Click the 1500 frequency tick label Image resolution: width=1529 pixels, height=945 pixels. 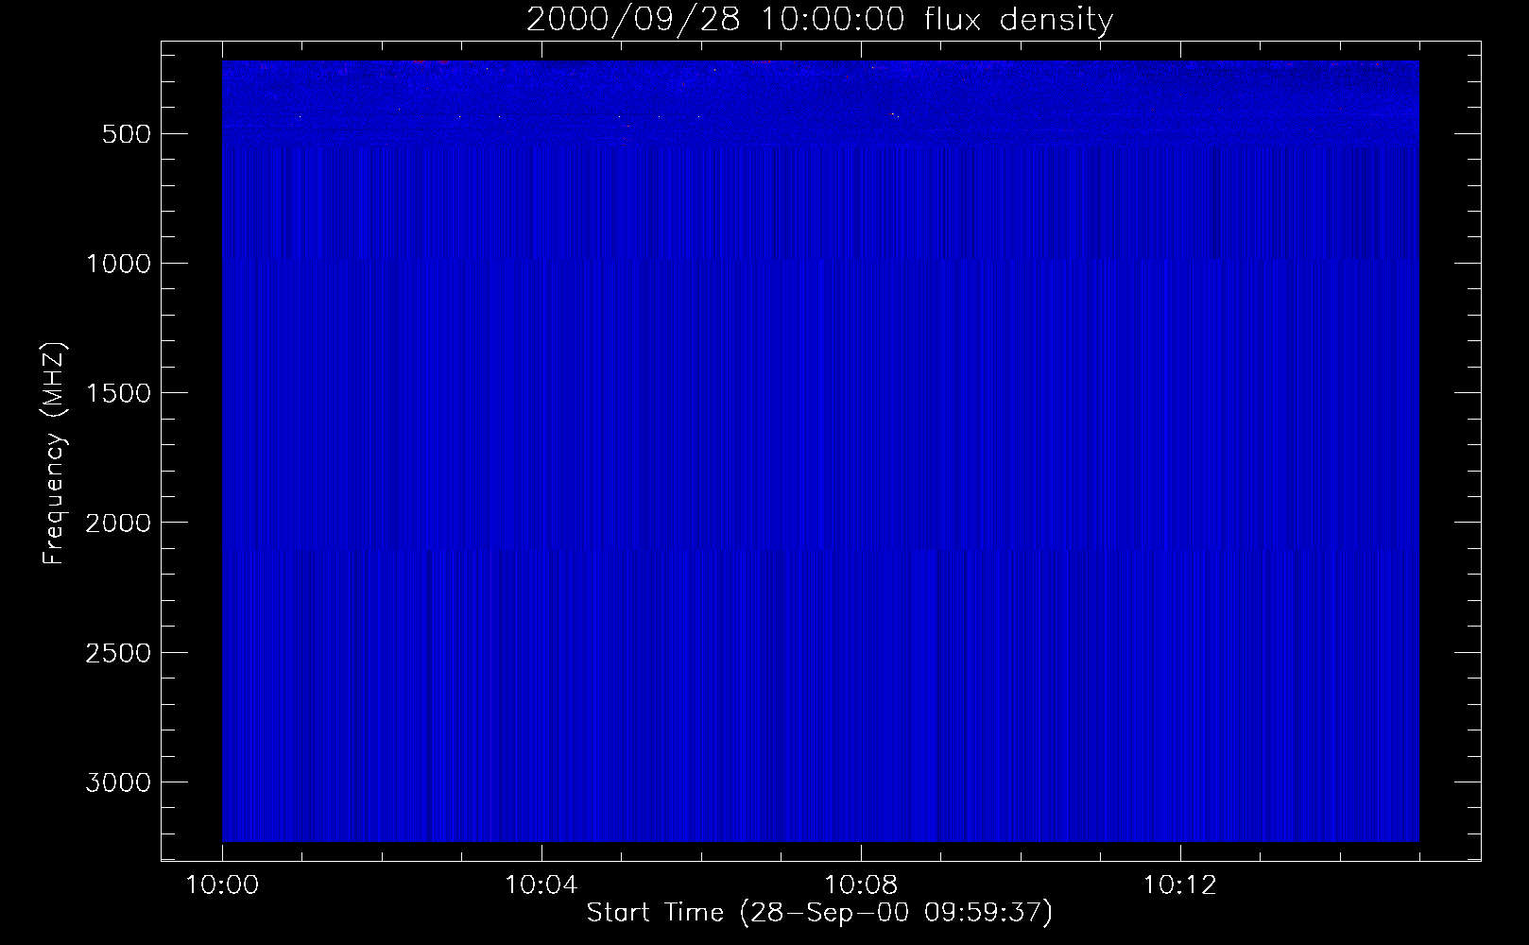click(118, 393)
